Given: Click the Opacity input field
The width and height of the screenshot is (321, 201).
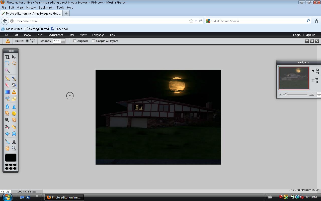Looking at the screenshot, I should coord(57,41).
